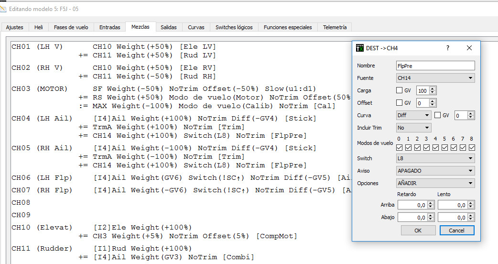The image size is (498, 264).
Task: Close the DEST -> CH4 dialog
Action: click(469, 48)
